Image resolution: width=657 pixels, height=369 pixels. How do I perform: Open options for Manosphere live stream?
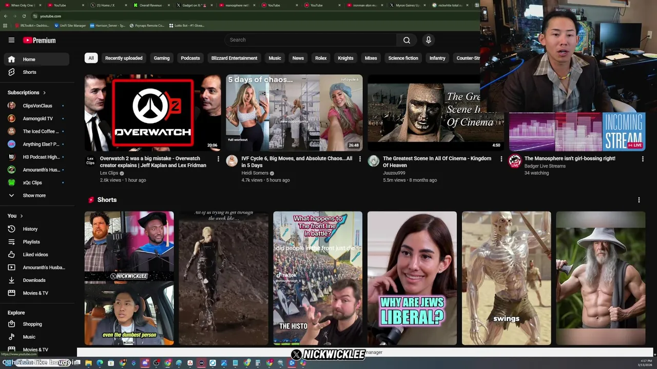click(x=643, y=159)
